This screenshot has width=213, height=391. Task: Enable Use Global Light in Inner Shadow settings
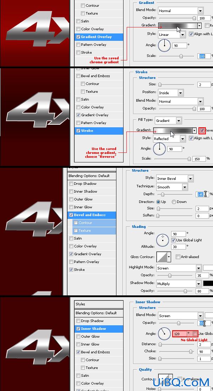tap(195, 334)
